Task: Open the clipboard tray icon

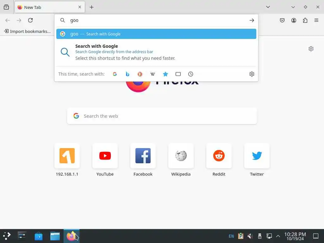Action: (x=241, y=236)
